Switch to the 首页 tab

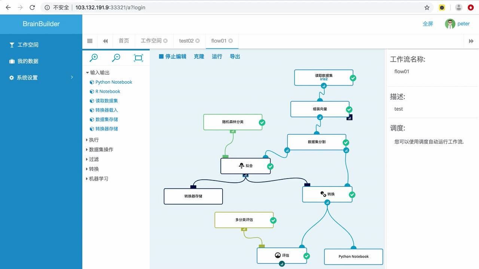124,41
